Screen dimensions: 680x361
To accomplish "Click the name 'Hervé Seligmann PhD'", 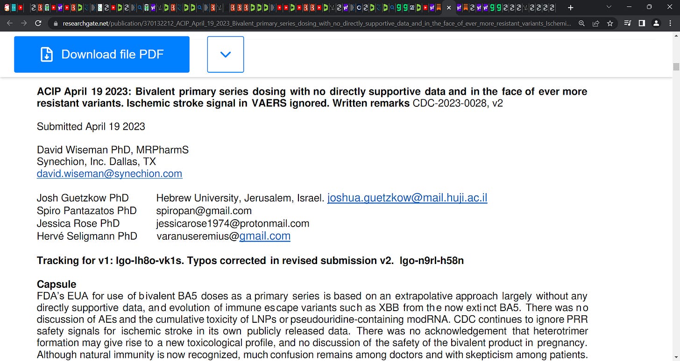I will [x=87, y=236].
